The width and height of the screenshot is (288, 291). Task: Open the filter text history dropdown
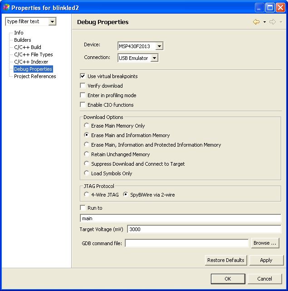[x=52, y=22]
